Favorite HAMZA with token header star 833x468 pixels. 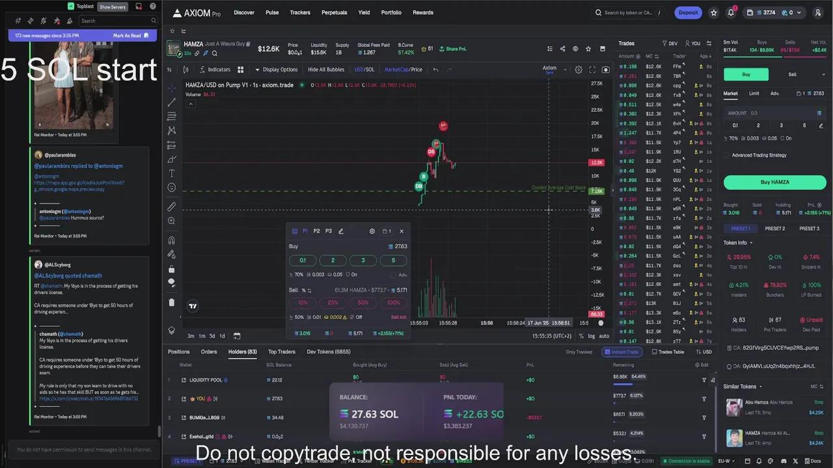(x=588, y=49)
